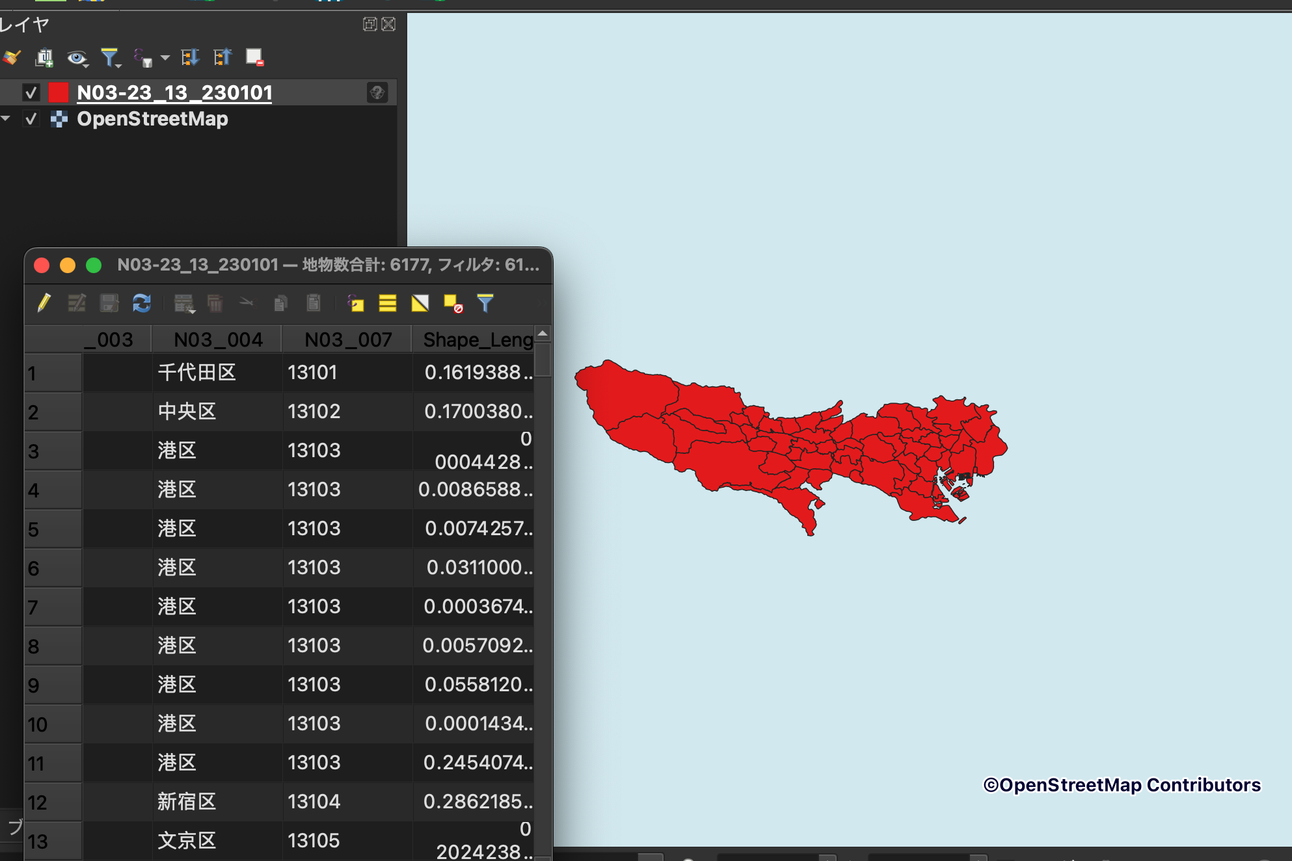Click the ©OpenStreetMap Contributors attribution
Screen dimensions: 1292x861
pos(1122,785)
